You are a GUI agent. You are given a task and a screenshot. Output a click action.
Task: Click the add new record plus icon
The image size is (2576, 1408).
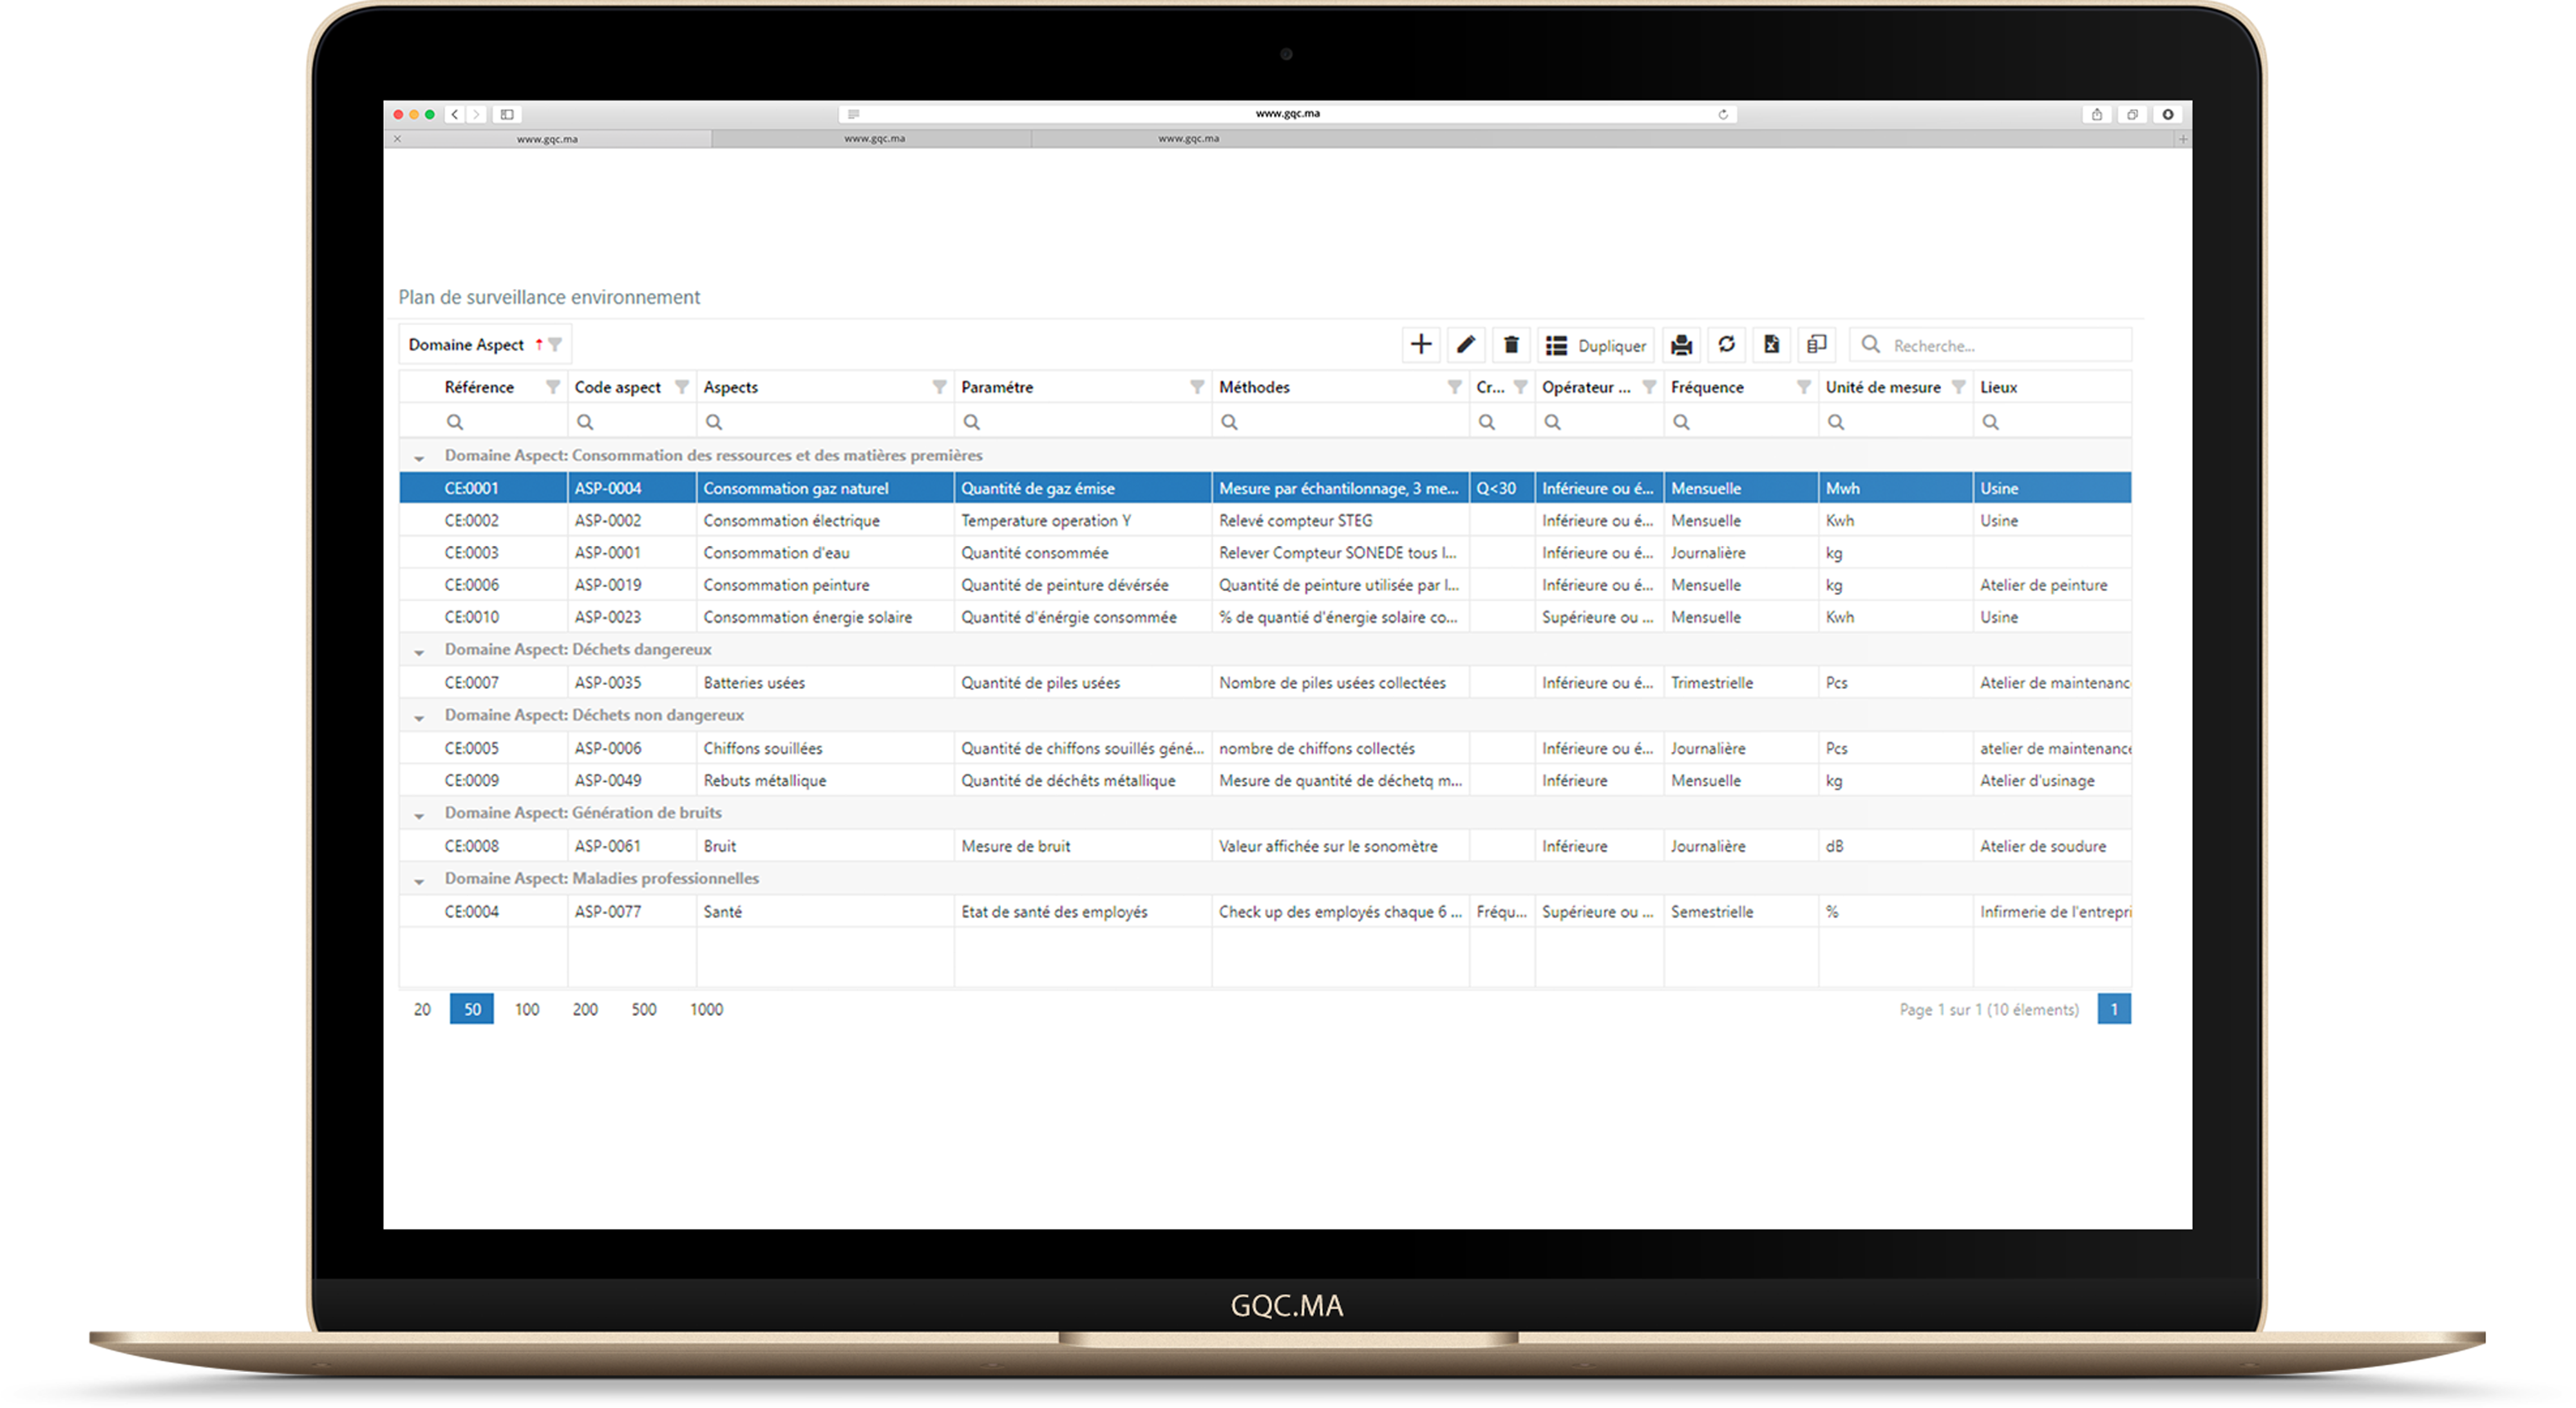[1420, 345]
